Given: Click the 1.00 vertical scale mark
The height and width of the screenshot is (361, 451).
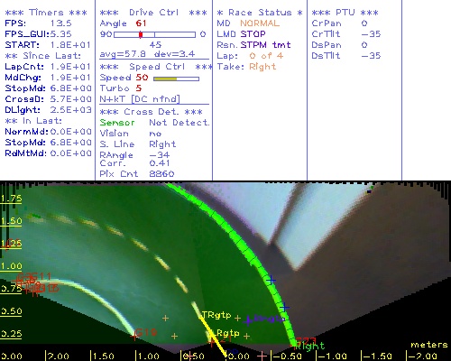Looking at the screenshot, I should [11, 266].
